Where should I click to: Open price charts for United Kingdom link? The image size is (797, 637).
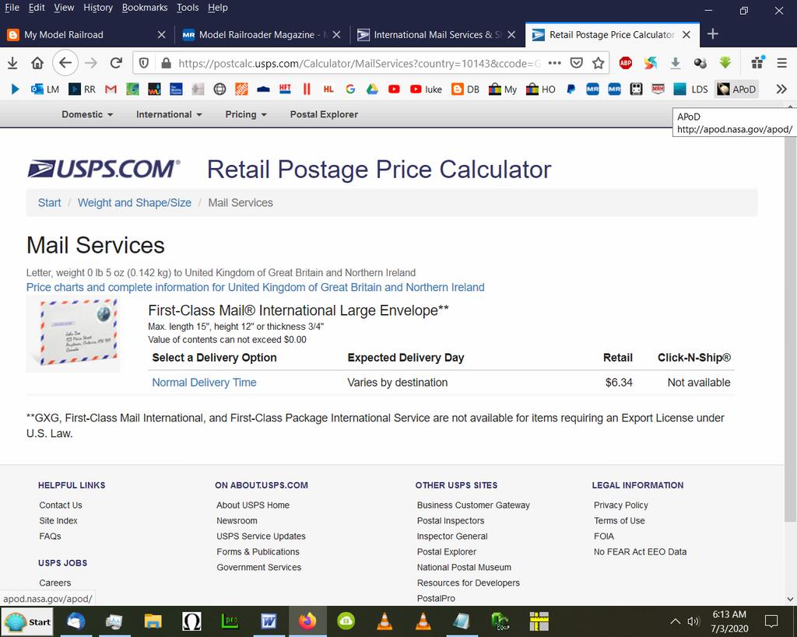[255, 287]
